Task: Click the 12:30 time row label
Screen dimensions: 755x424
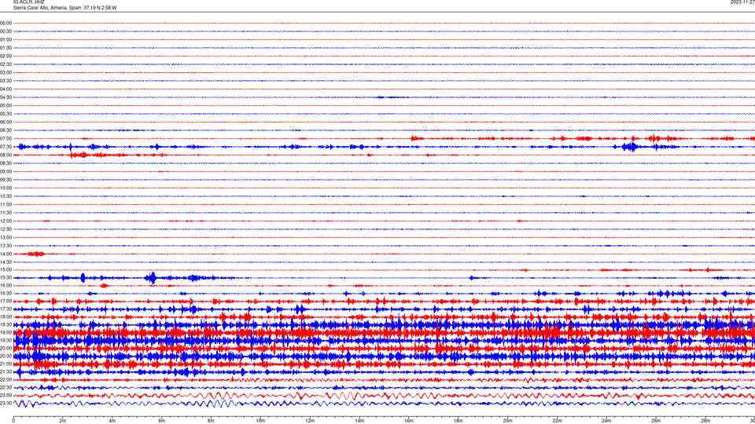Action: point(6,228)
